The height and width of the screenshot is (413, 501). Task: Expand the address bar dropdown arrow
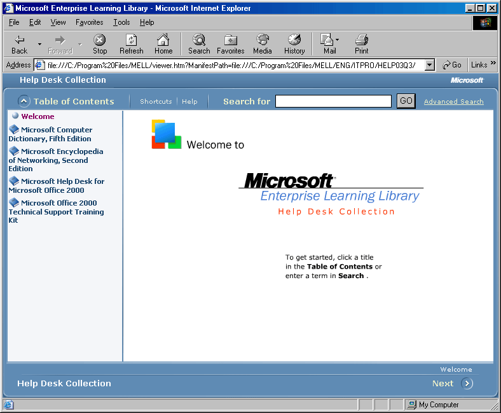coord(430,66)
